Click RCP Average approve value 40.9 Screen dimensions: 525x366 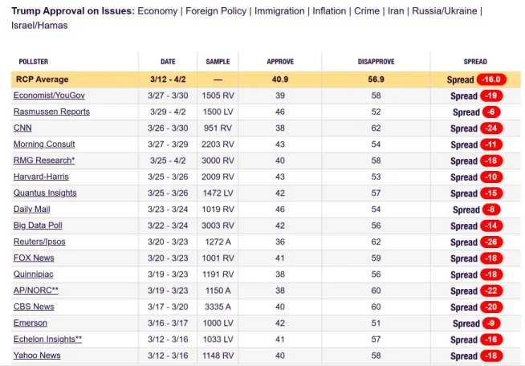click(x=280, y=79)
